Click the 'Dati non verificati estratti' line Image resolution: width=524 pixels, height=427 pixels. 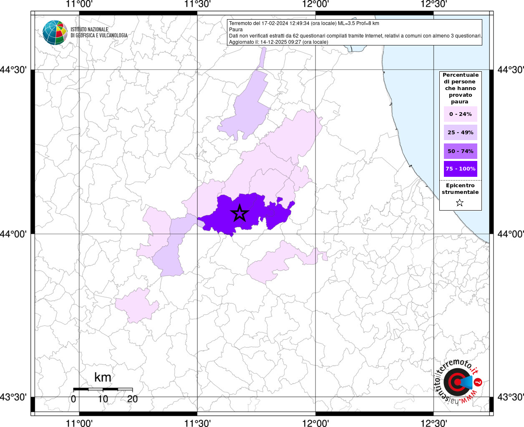pyautogui.click(x=355, y=36)
